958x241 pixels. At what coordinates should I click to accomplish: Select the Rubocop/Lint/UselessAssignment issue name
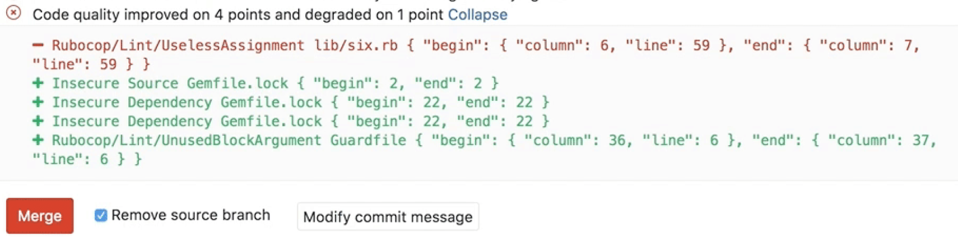point(178,45)
